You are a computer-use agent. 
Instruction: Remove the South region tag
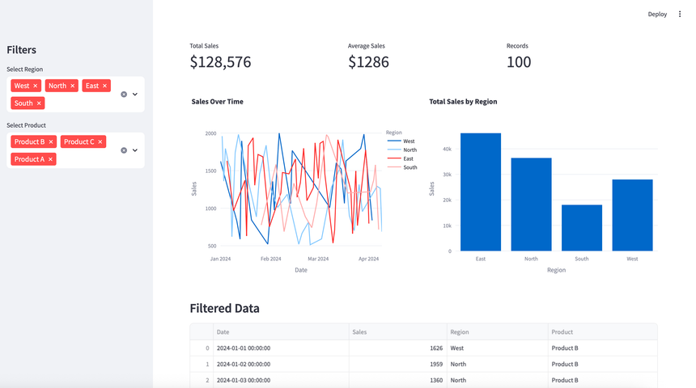39,103
